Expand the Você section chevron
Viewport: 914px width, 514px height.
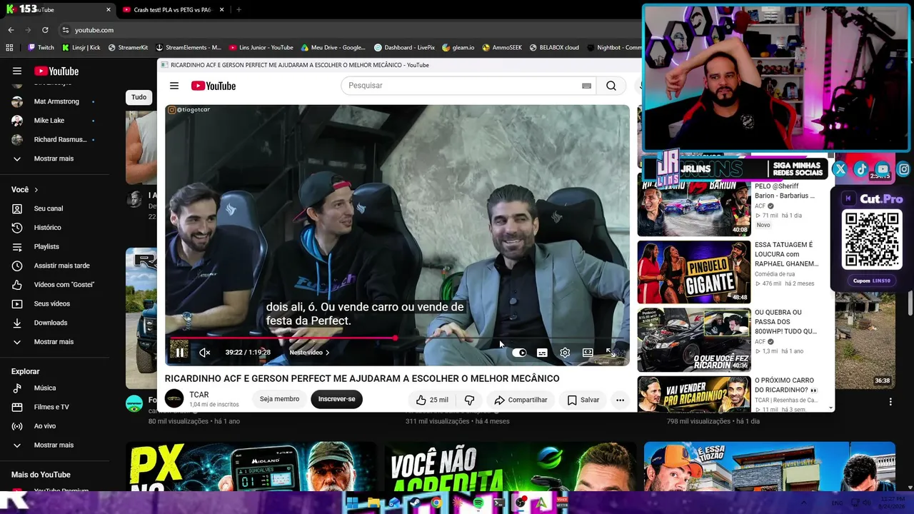tap(36, 190)
